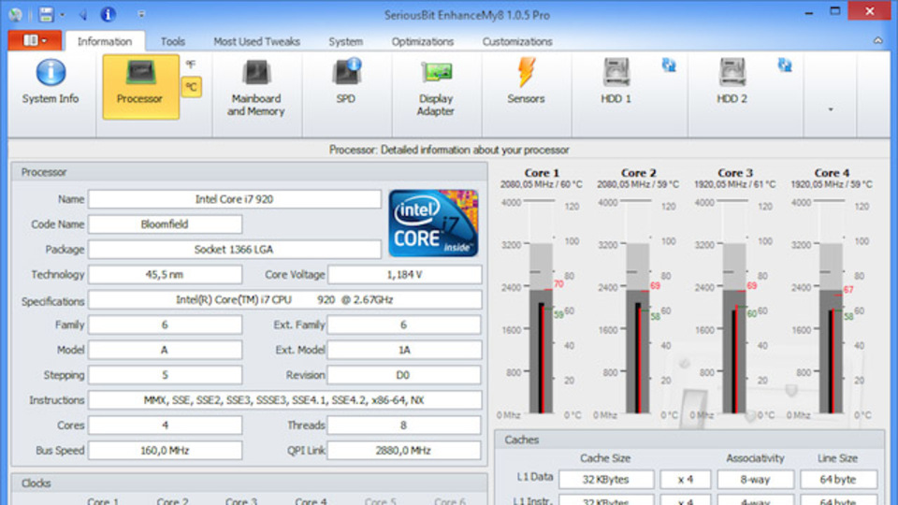The image size is (898, 505).
Task: Click the refresh icon beside HDD 1
Action: (x=669, y=65)
